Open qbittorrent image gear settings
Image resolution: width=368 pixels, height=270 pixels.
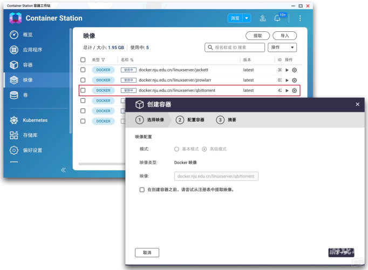(x=294, y=91)
